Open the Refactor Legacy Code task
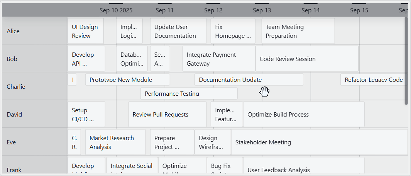This screenshot has height=176, width=411. click(x=373, y=80)
